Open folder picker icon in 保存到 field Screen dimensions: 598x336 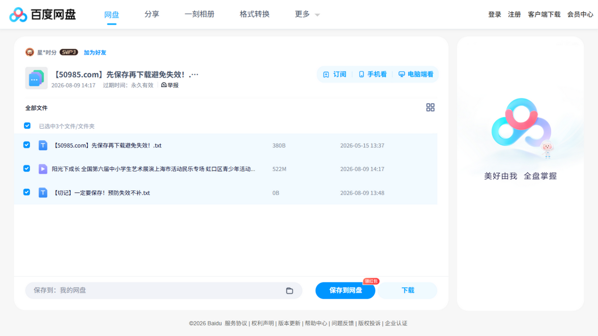click(290, 290)
